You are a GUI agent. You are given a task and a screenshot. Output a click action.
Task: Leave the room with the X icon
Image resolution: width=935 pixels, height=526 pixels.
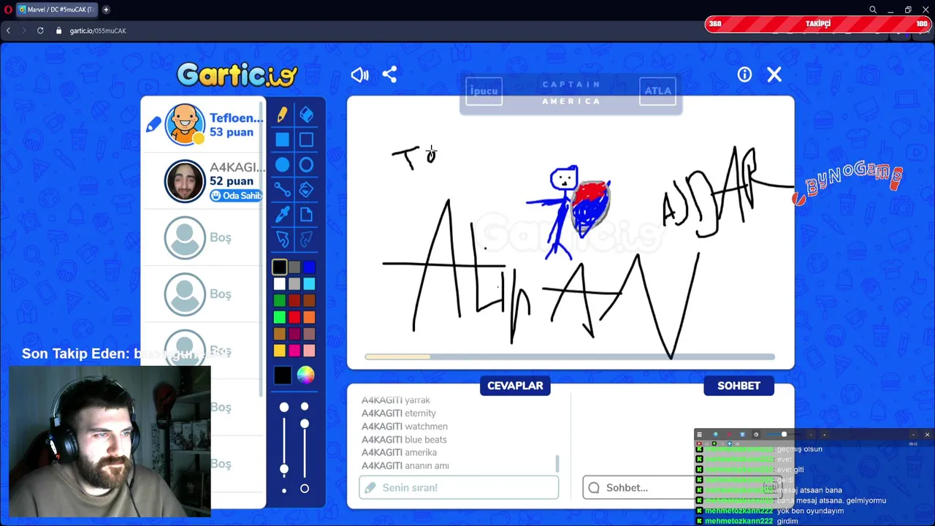click(774, 75)
